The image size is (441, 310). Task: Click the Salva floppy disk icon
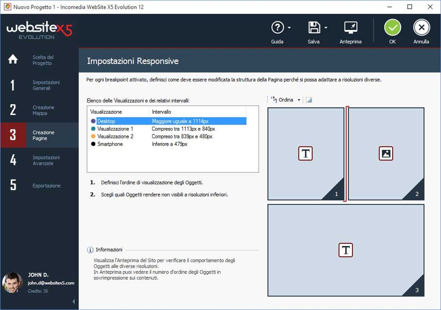[314, 28]
